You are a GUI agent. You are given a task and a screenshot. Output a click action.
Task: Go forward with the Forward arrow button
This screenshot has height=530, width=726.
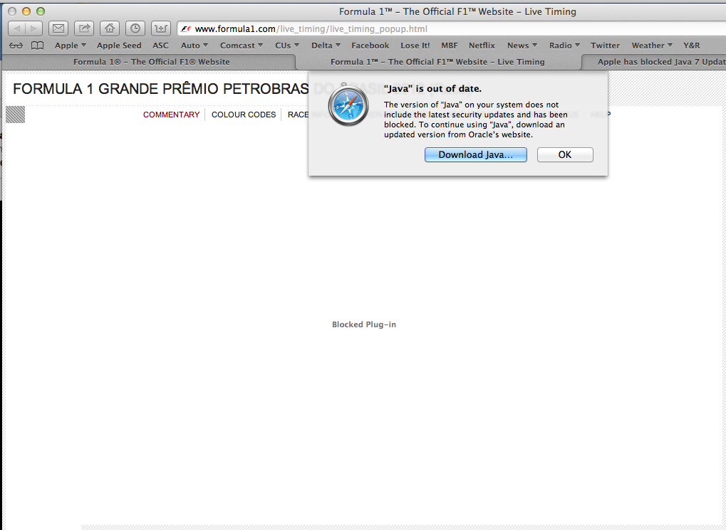pyautogui.click(x=33, y=28)
